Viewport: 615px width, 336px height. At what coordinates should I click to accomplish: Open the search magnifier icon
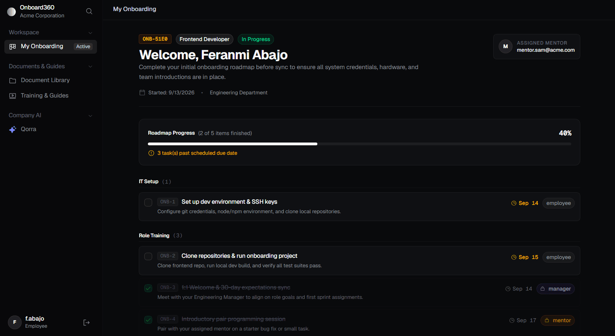coord(89,11)
